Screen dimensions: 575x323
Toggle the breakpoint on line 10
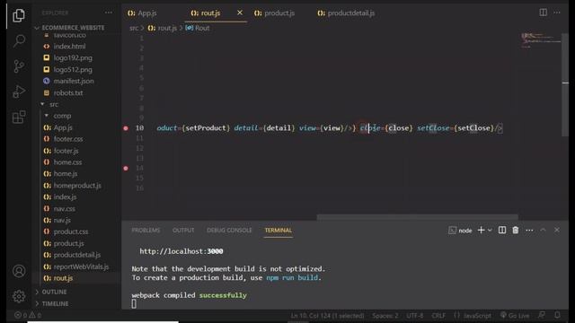[x=126, y=128]
